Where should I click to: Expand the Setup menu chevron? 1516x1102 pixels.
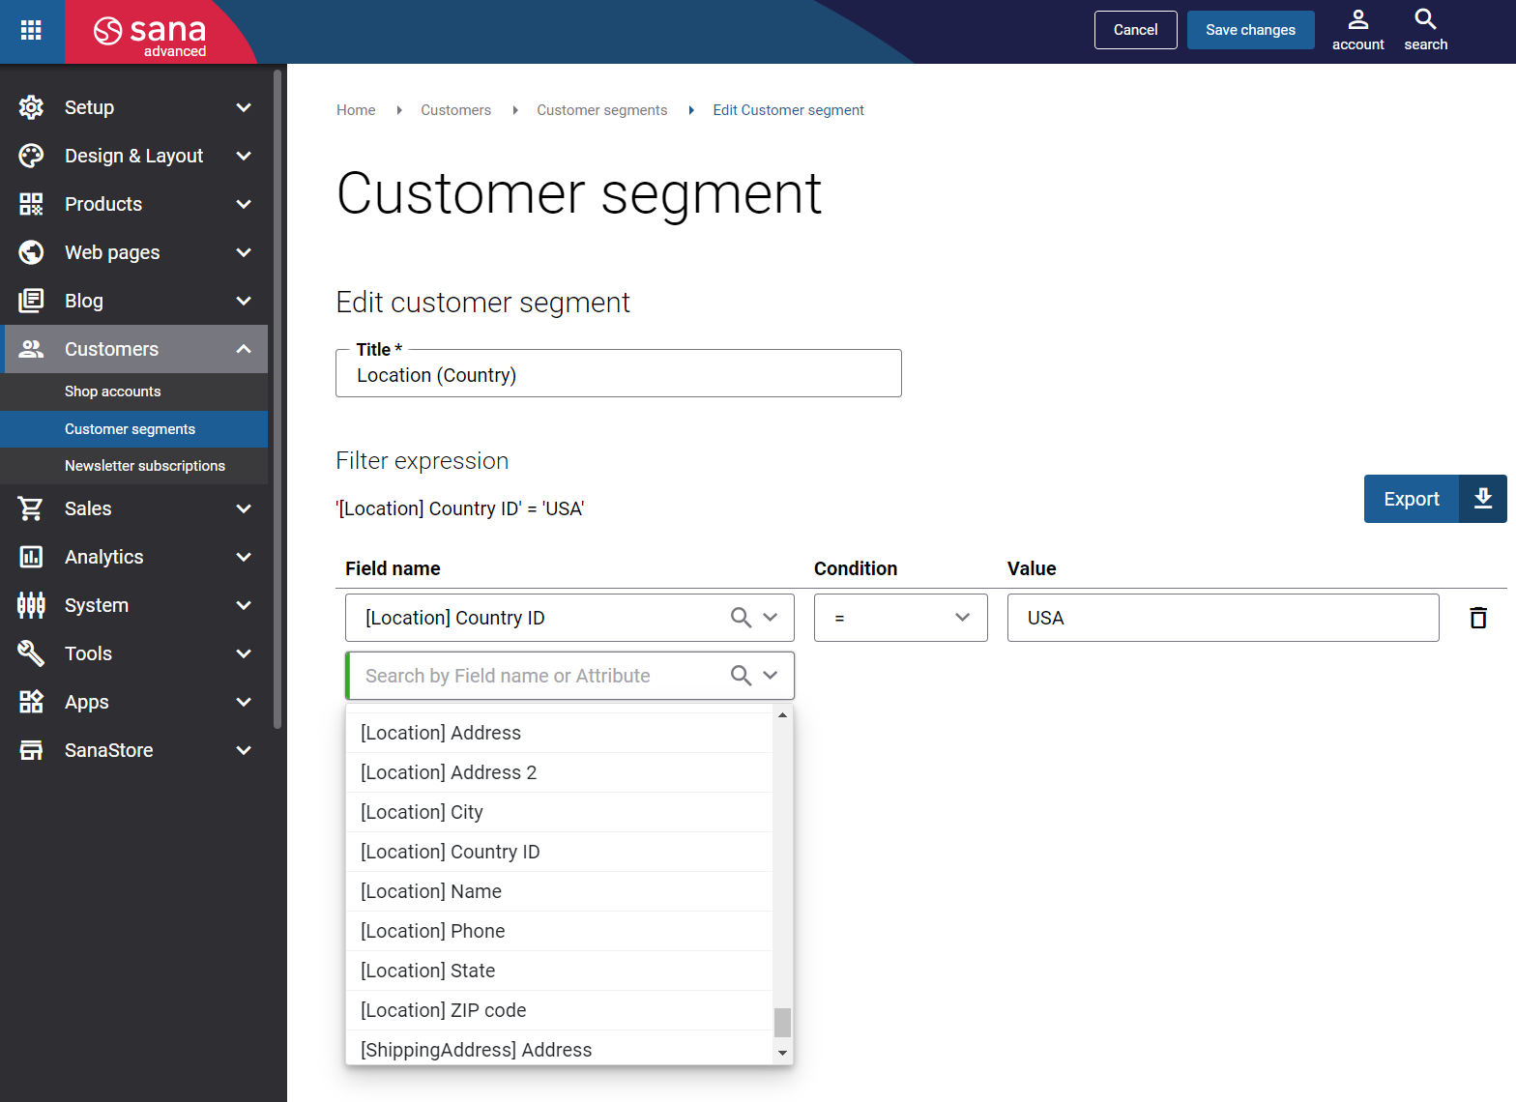coord(244,107)
